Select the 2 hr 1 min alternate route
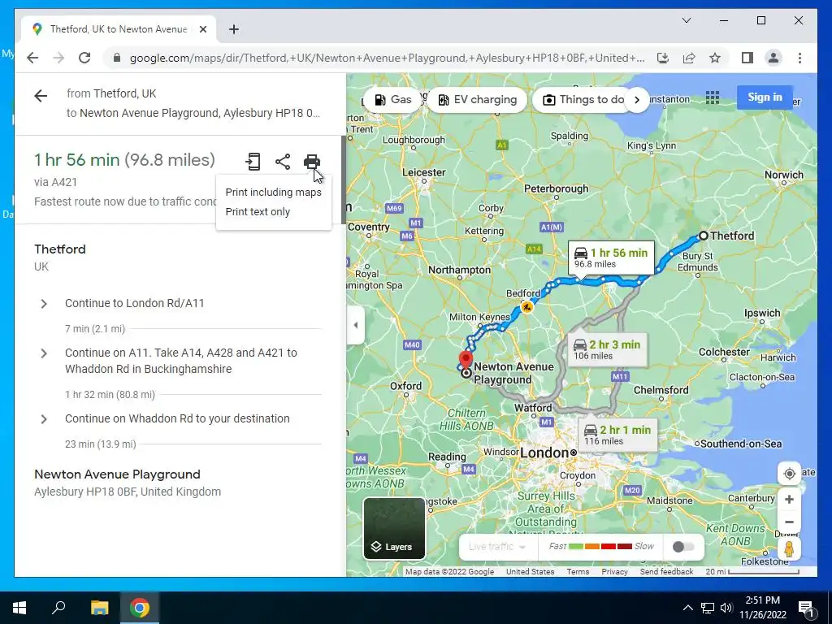 pos(617,435)
